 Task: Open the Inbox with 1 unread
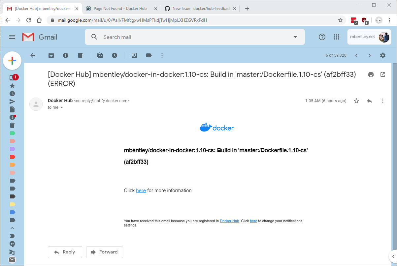pos(12,78)
